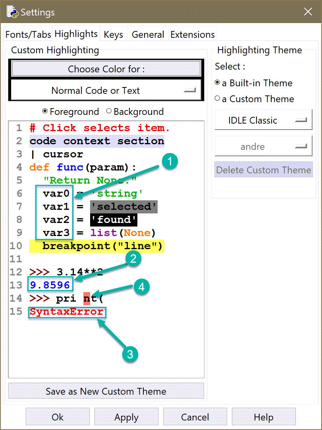Image resolution: width=322 pixels, height=430 pixels.
Task: Close the Settings dialog
Action: 308,12
